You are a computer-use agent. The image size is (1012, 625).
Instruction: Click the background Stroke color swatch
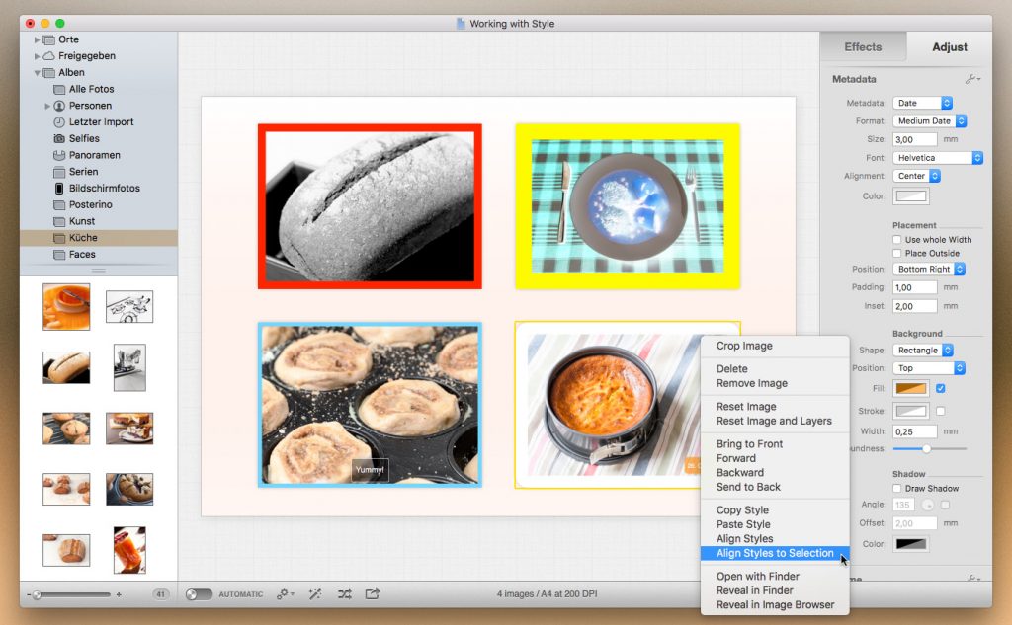click(910, 411)
